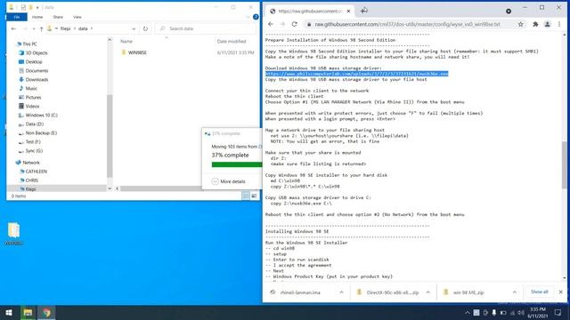Viewport: 570px width, 320px height.
Task: Open the Home ribbon tab
Action: click(37, 17)
